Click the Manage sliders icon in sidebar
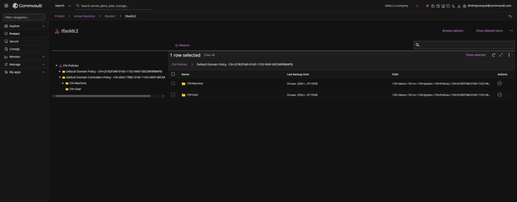 tap(6, 64)
